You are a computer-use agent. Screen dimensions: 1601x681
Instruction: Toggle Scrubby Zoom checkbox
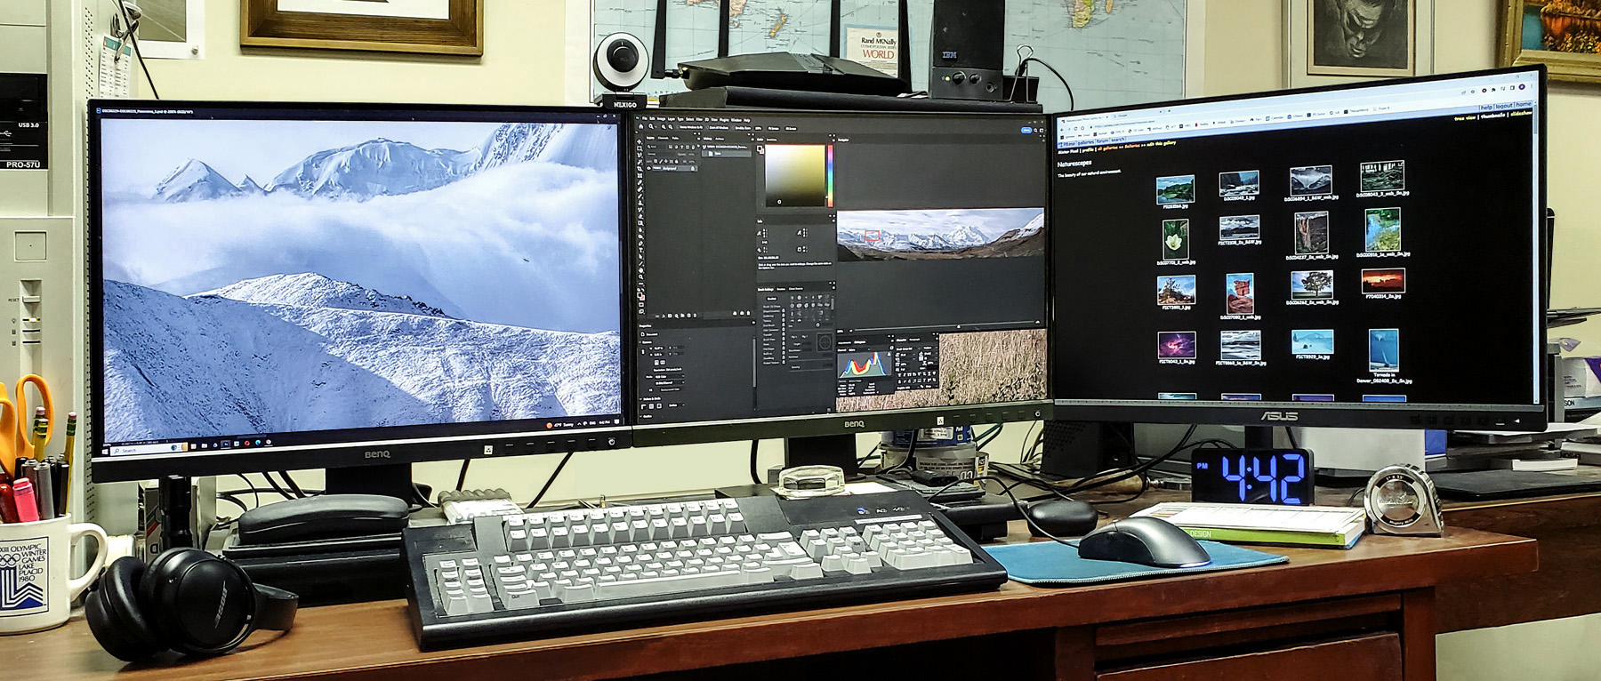[733, 128]
